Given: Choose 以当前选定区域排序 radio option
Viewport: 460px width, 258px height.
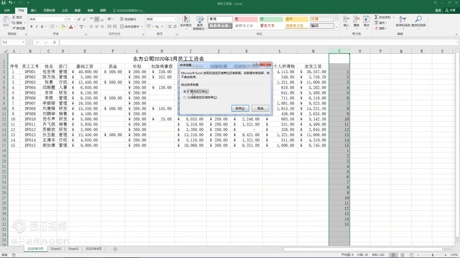Looking at the screenshot, I should tap(200, 97).
